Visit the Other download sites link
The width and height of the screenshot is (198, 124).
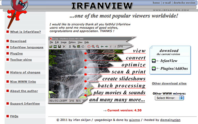click(x=169, y=83)
